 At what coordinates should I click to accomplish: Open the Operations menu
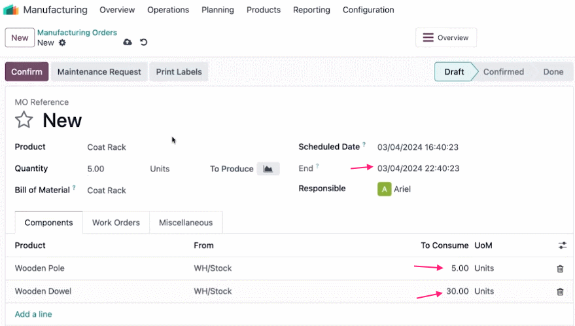tap(168, 10)
